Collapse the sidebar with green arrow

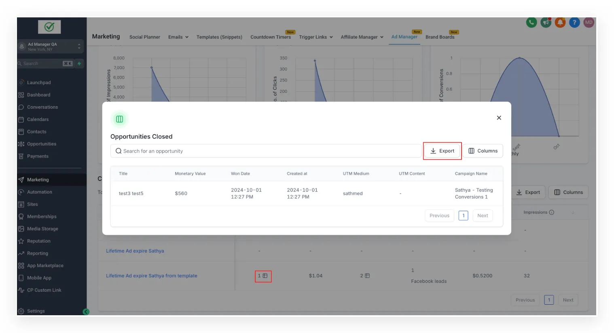coord(86,312)
